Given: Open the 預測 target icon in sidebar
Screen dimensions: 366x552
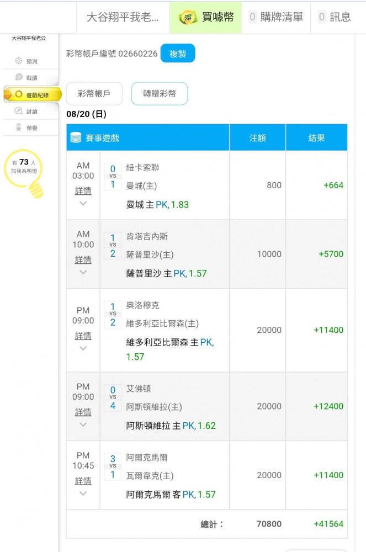Looking at the screenshot, I should [x=19, y=61].
